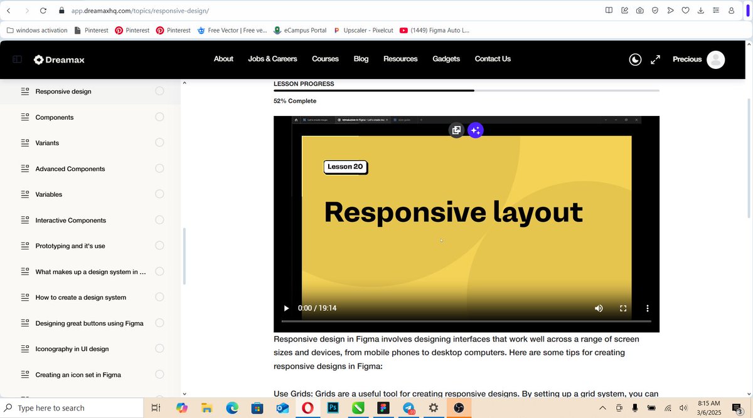The image size is (753, 418).
Task: Click the purple AI sparkle button on video
Action: 476,130
